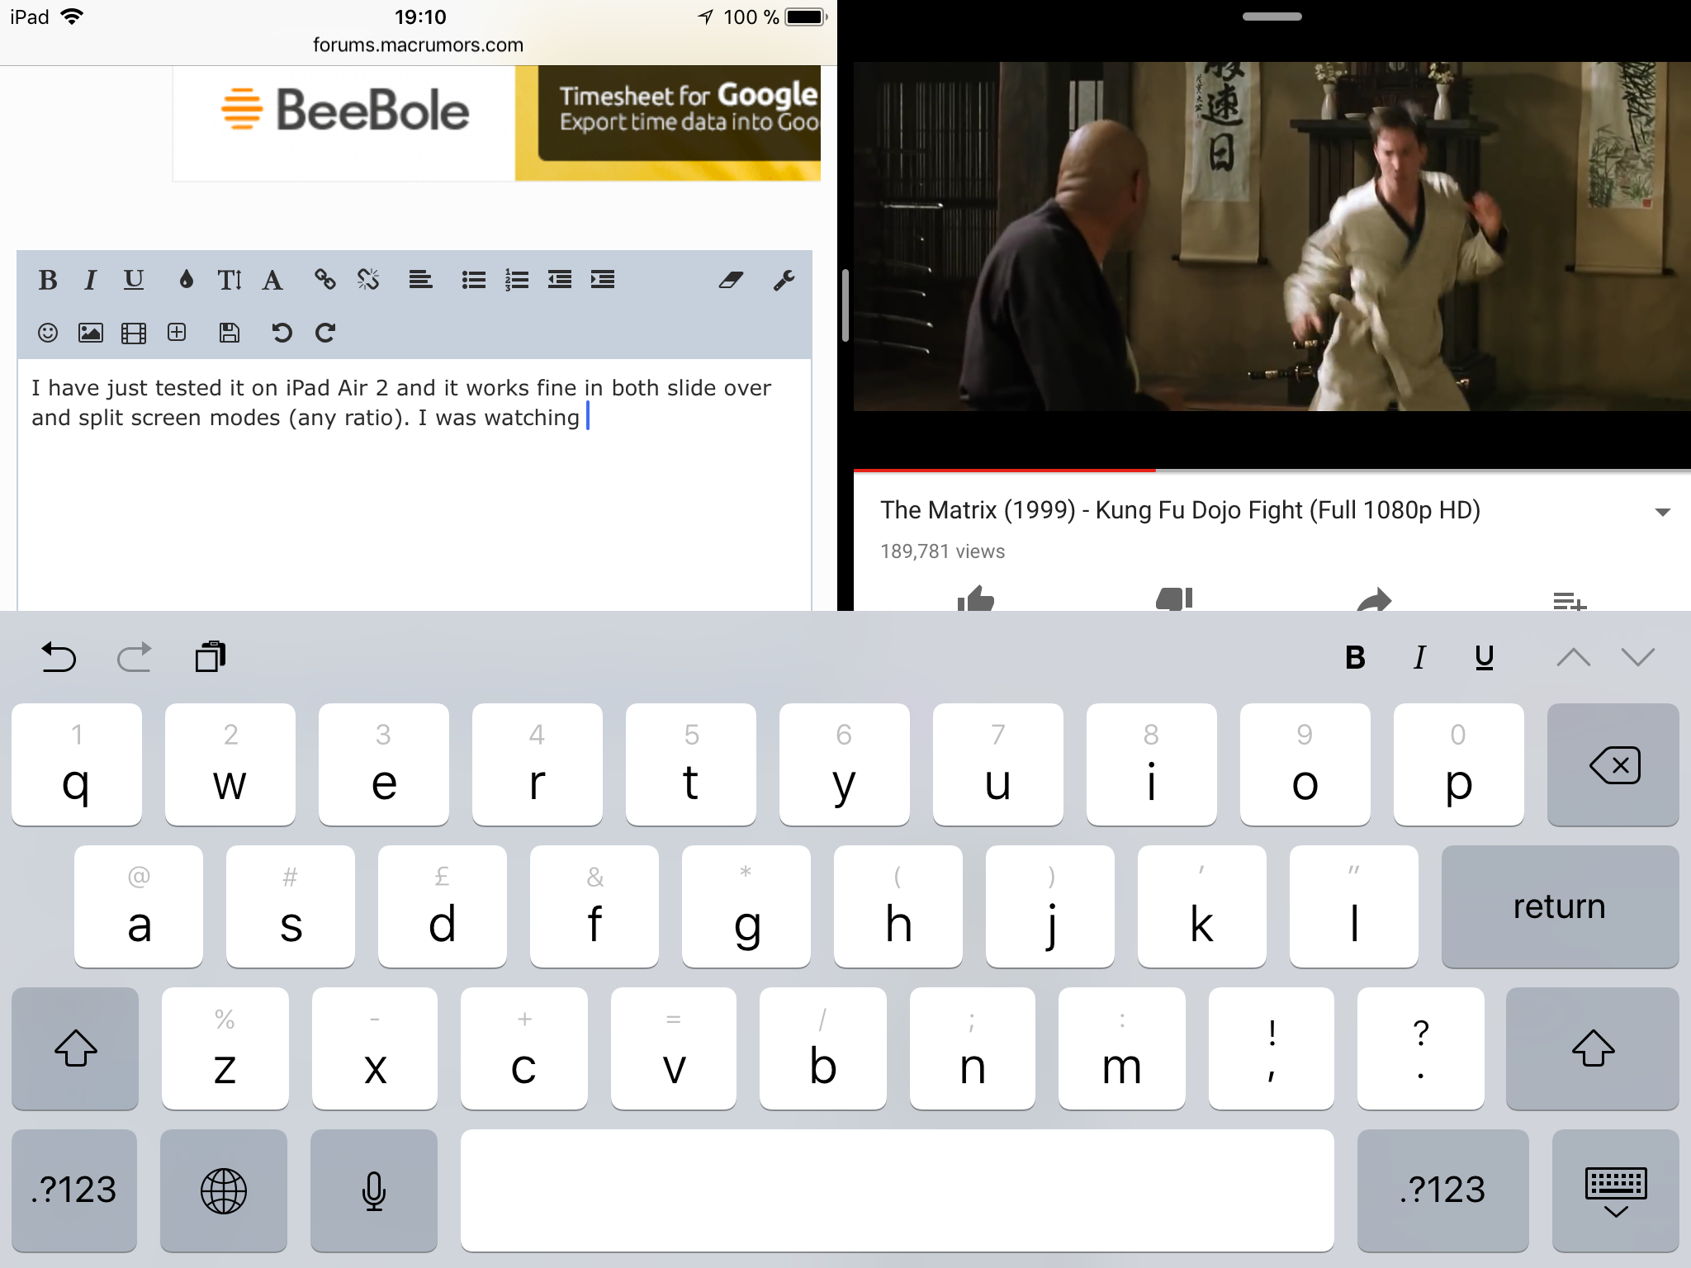Image resolution: width=1691 pixels, height=1268 pixels.
Task: Insert media via film icon
Action: pyautogui.click(x=134, y=333)
